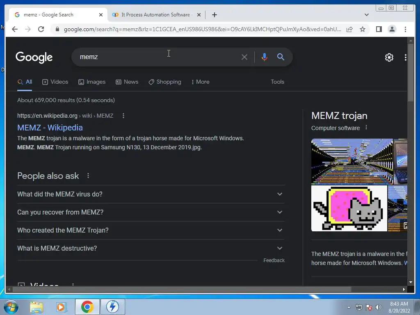
Task: Switch to Shopping results tab
Action: [165, 82]
